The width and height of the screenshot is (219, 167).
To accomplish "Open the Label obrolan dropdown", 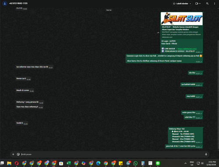I will point(182,4).
